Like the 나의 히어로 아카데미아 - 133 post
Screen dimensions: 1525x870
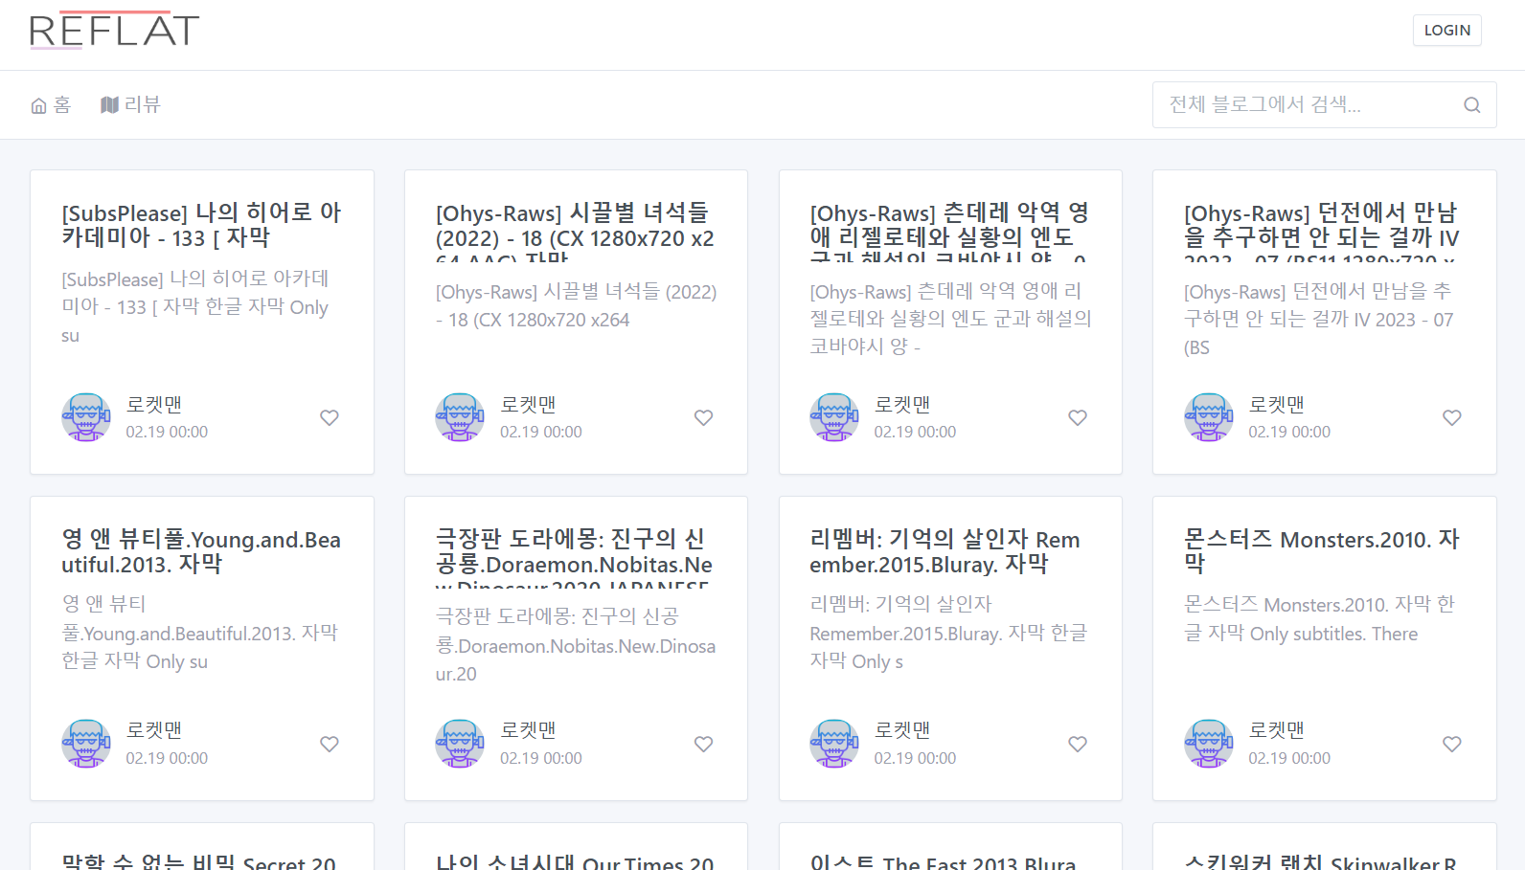coord(330,417)
